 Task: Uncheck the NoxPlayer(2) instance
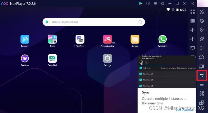pos(141,80)
